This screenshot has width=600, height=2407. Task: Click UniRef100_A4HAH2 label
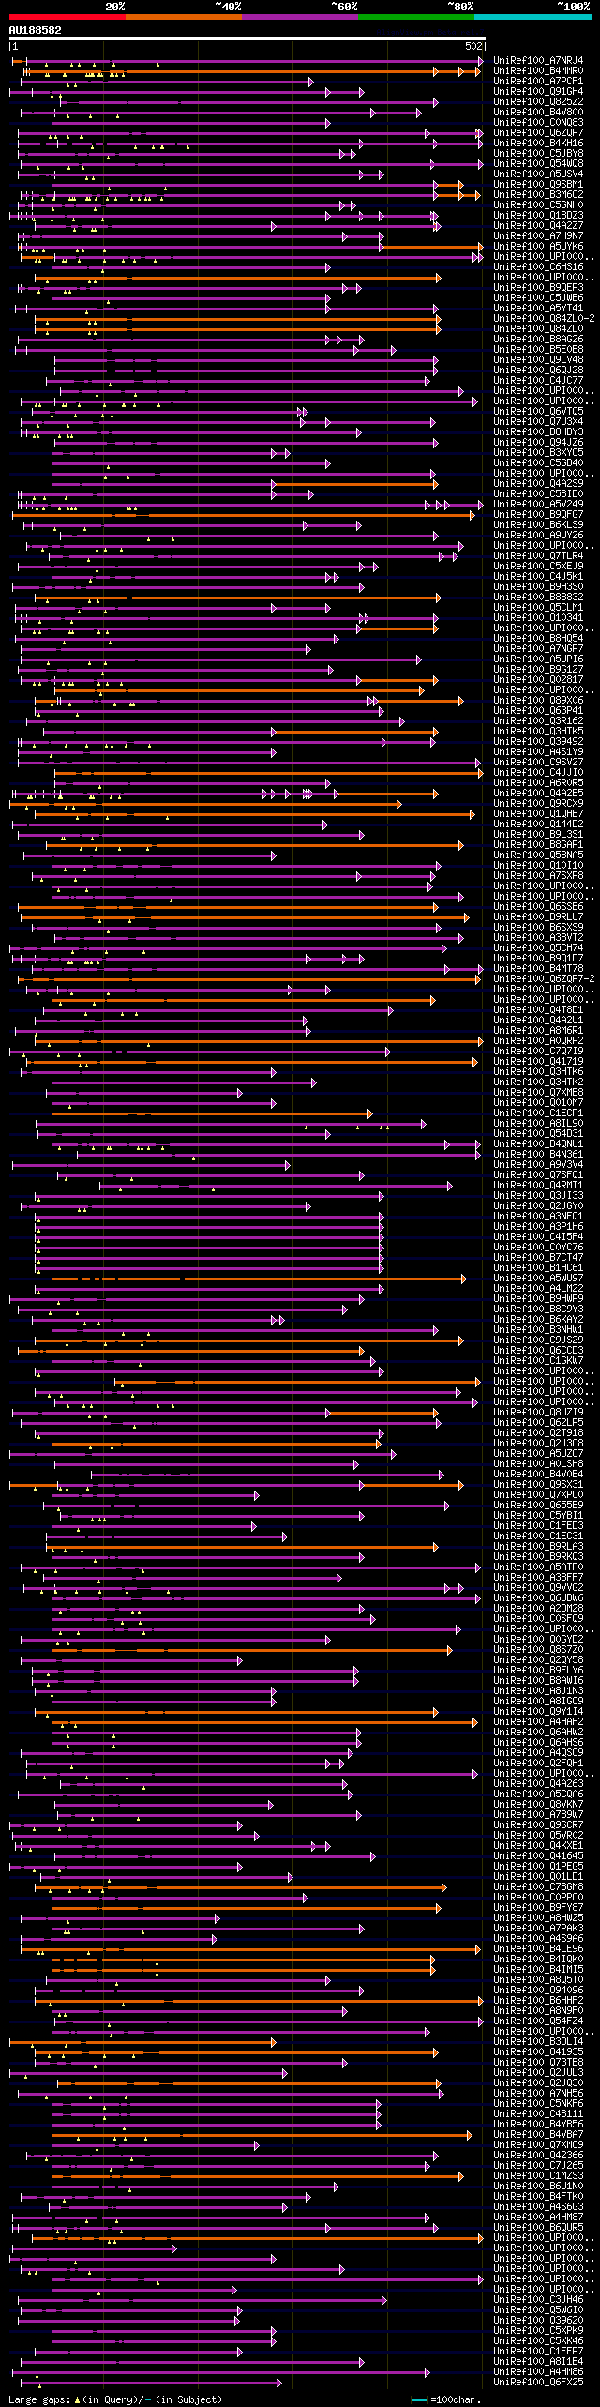click(x=538, y=1722)
